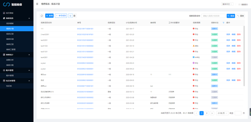Click the 保养中 status tag on row 111
The height and width of the screenshot is (122, 251).
click(214, 29)
